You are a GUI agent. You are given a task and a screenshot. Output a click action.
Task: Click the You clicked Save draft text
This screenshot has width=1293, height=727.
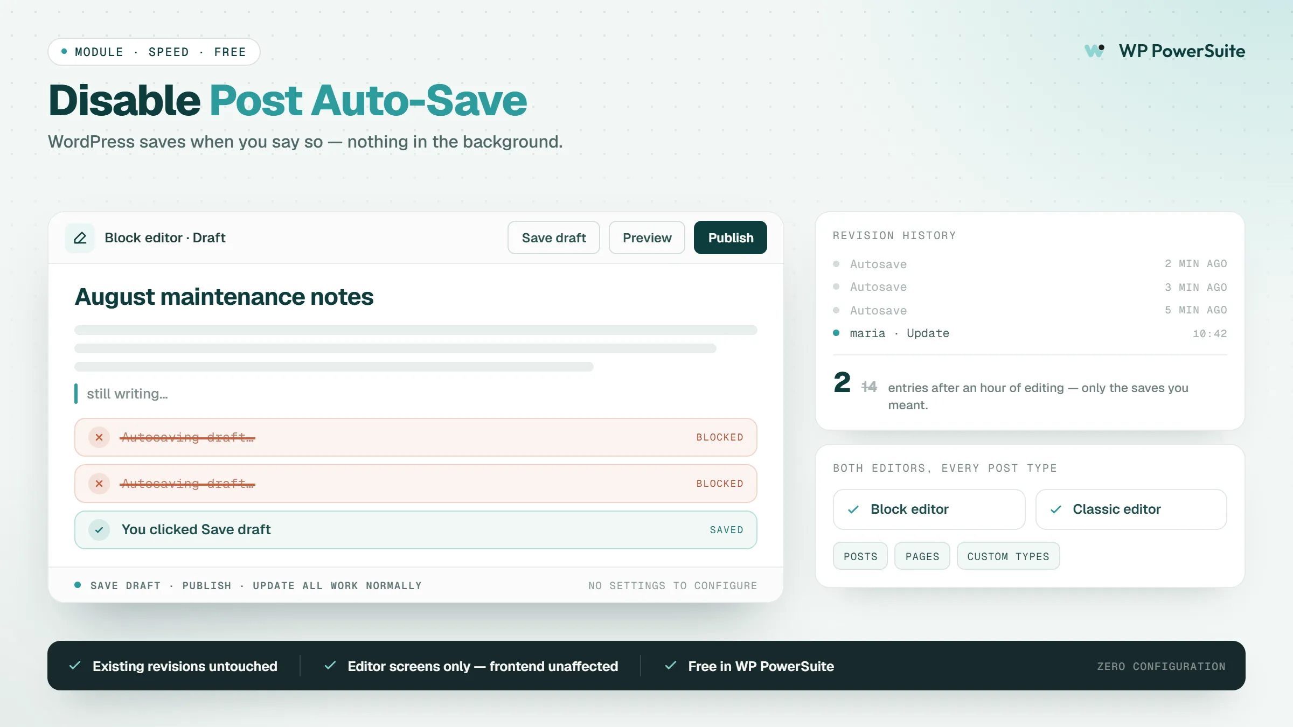point(196,529)
